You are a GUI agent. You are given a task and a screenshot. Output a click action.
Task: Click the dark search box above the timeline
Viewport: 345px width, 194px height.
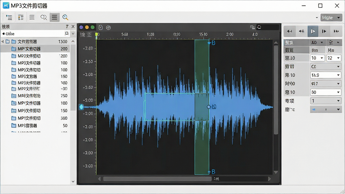(268, 27)
